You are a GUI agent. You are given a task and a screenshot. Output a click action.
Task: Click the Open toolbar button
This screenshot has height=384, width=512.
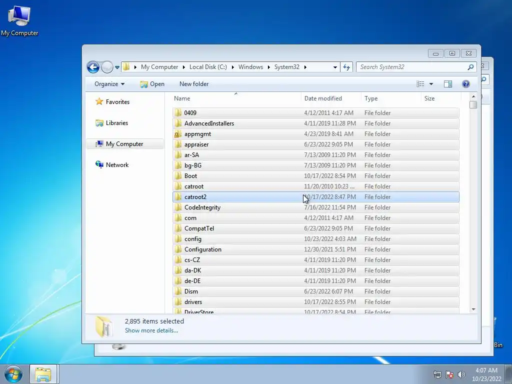pos(152,84)
